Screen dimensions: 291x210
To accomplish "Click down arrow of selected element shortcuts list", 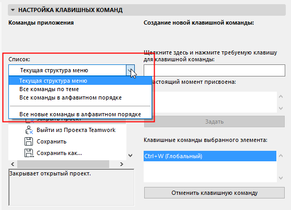I will pyautogui.click(x=281, y=178).
